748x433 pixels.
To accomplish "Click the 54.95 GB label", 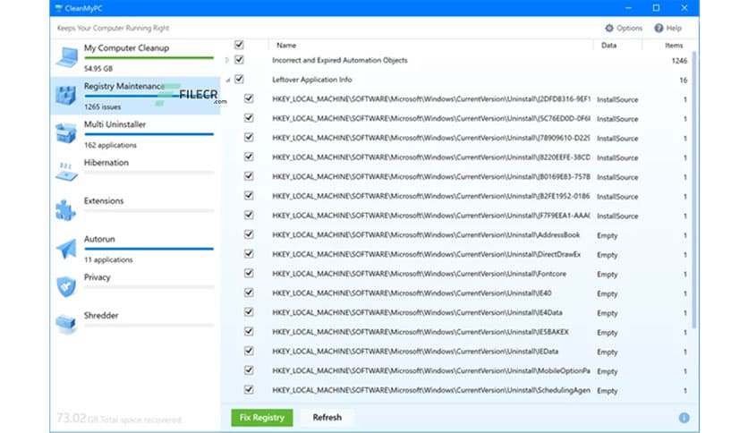I will click(98, 69).
